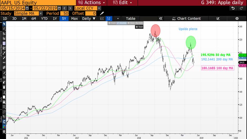Viewport: 247px width, 139px height.
Task: Open calendar for start date 05/15/2014
Action: (x=27, y=8)
